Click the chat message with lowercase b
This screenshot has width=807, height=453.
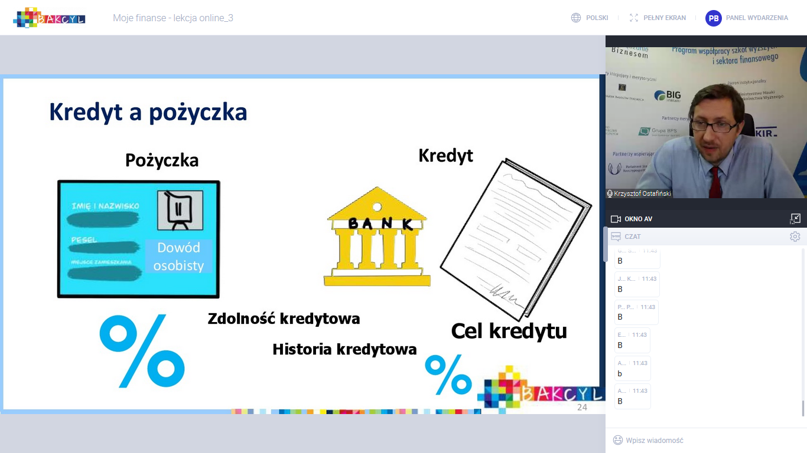coord(632,369)
